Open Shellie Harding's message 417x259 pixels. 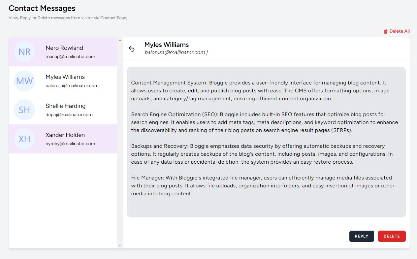click(x=65, y=106)
